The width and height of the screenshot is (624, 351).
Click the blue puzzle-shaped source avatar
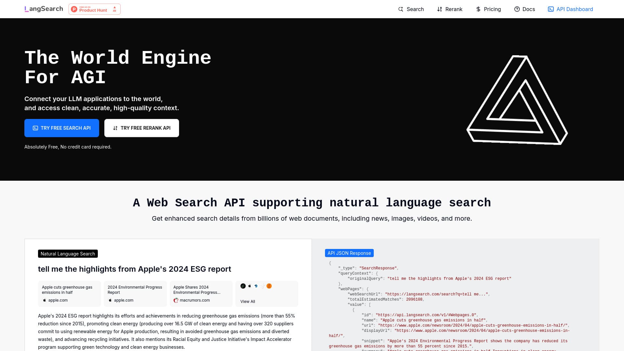point(256,286)
